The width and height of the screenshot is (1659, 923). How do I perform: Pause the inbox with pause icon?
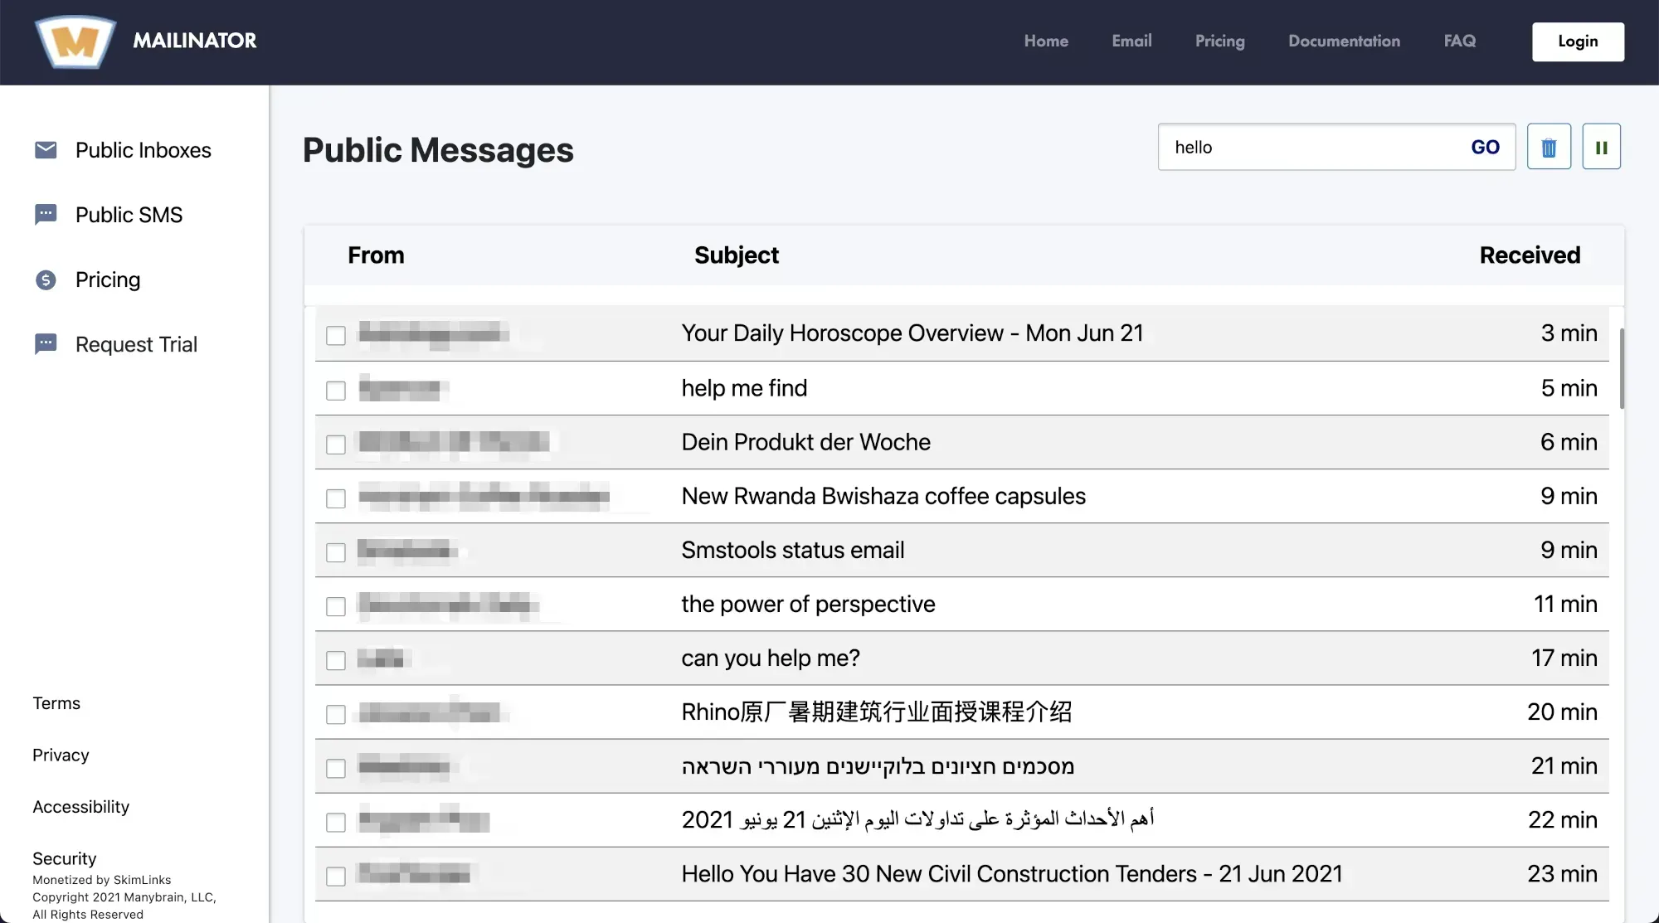1601,148
